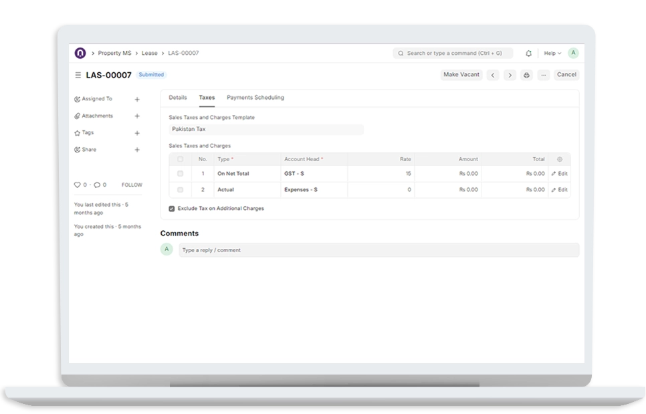Type in the reply comment field
Screen dimensions: 646x414
coord(378,250)
